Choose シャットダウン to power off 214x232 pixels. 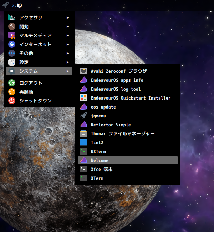tap(39, 101)
